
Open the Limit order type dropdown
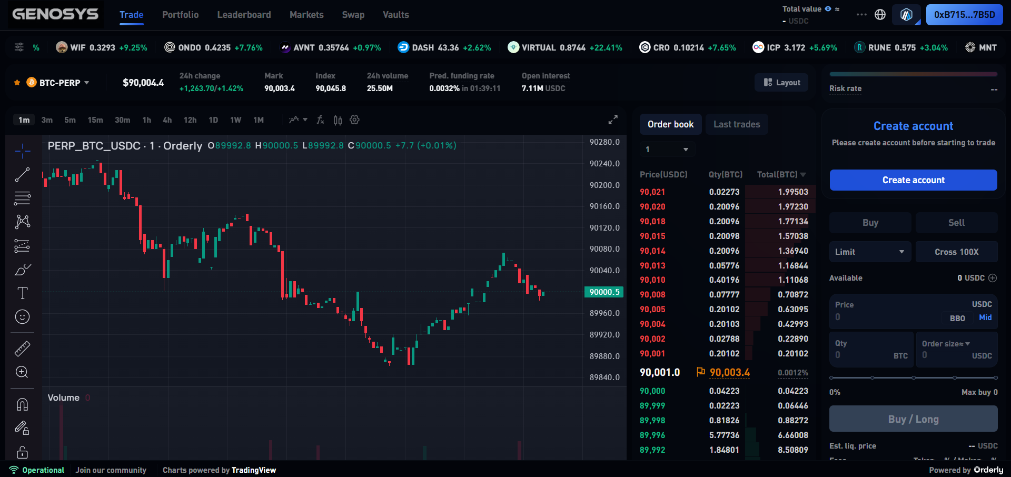pos(869,252)
